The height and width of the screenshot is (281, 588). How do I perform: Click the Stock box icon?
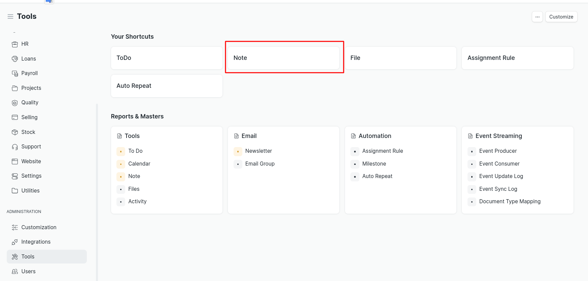pyautogui.click(x=15, y=132)
